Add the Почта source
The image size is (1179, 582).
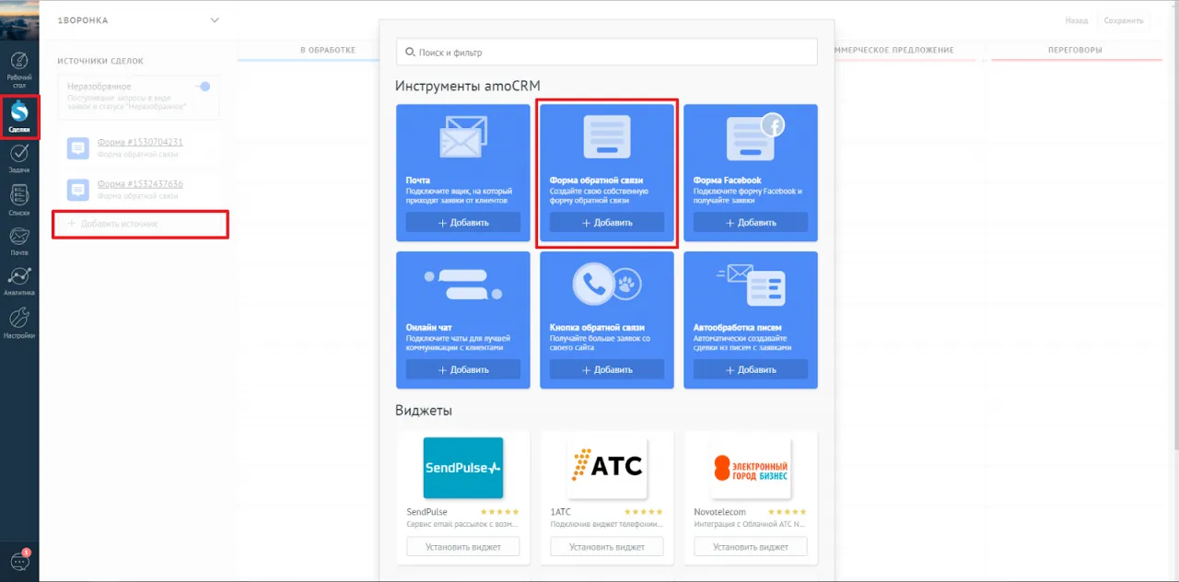click(x=463, y=222)
